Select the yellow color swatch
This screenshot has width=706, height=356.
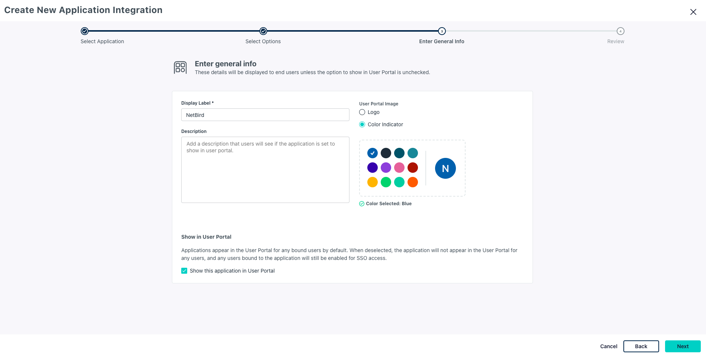(373, 182)
